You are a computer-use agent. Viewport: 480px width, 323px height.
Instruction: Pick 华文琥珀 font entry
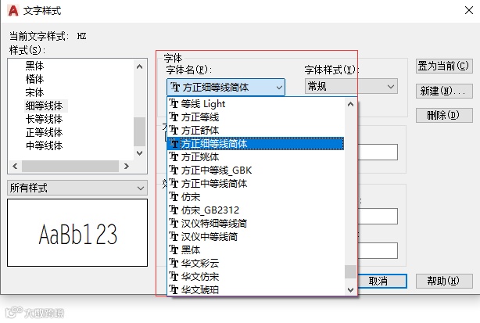pos(256,289)
